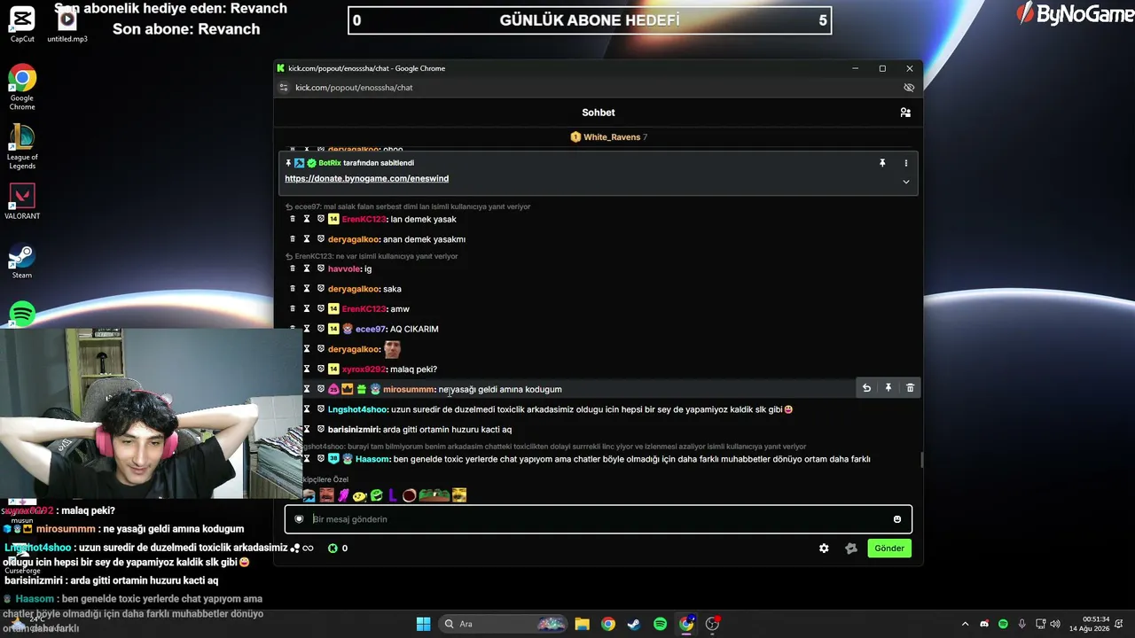1135x638 pixels.
Task: Open League of Legends desktop shortcut
Action: pos(22,146)
